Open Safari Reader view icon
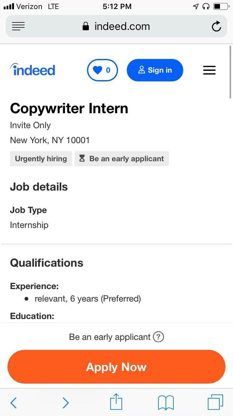 [x=18, y=26]
